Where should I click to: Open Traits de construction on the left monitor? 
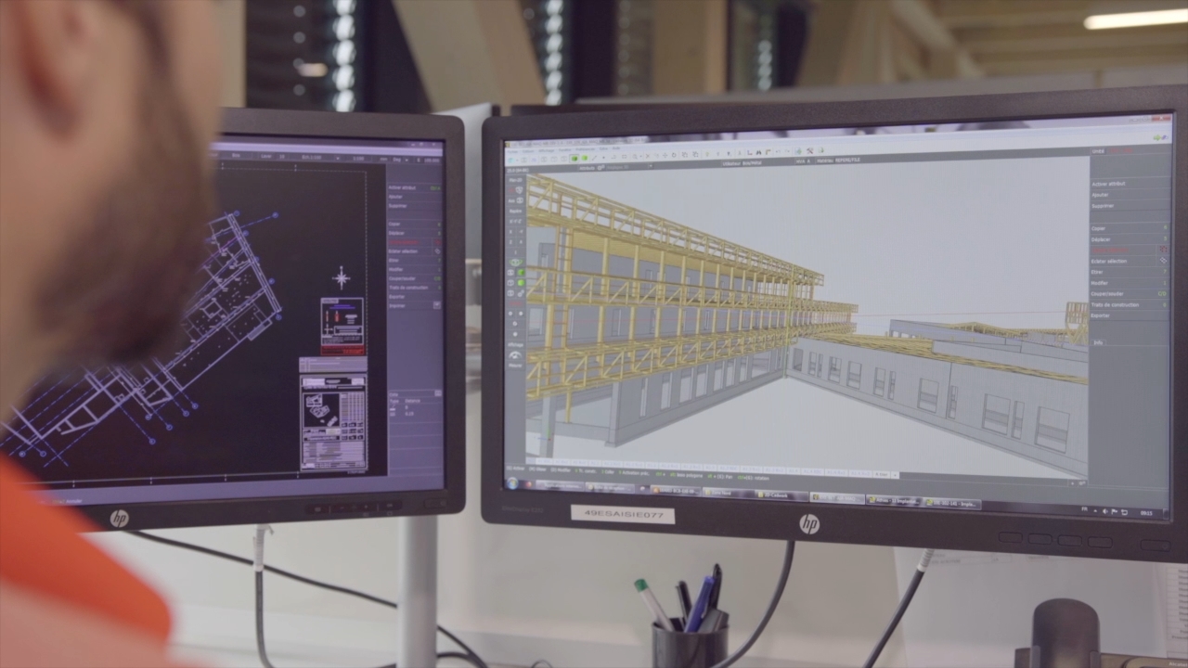pyautogui.click(x=408, y=287)
